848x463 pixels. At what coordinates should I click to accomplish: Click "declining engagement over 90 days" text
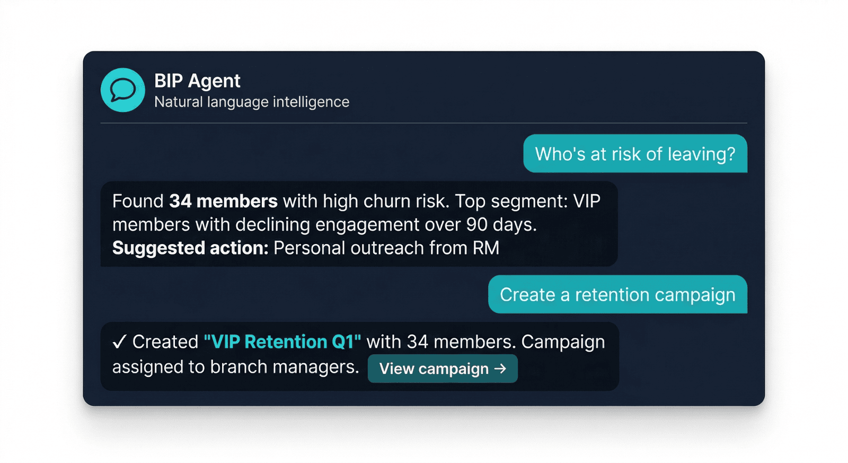tap(386, 225)
